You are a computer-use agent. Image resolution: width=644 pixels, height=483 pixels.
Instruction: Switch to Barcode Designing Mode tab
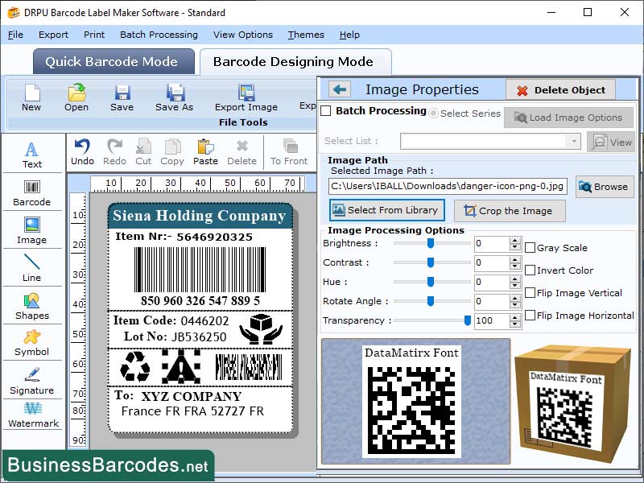tap(295, 62)
